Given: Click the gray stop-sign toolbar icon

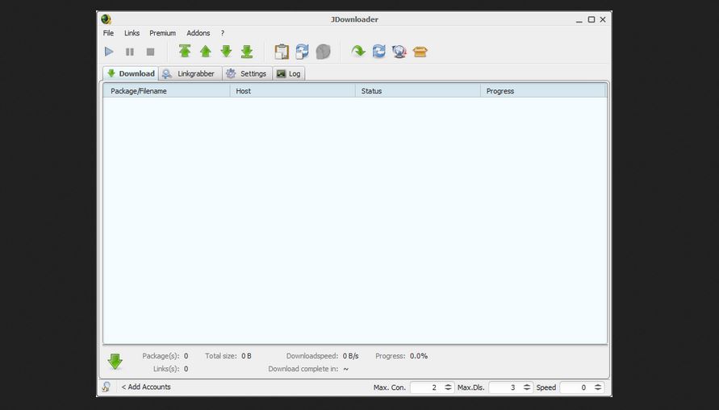Looking at the screenshot, I should [324, 52].
